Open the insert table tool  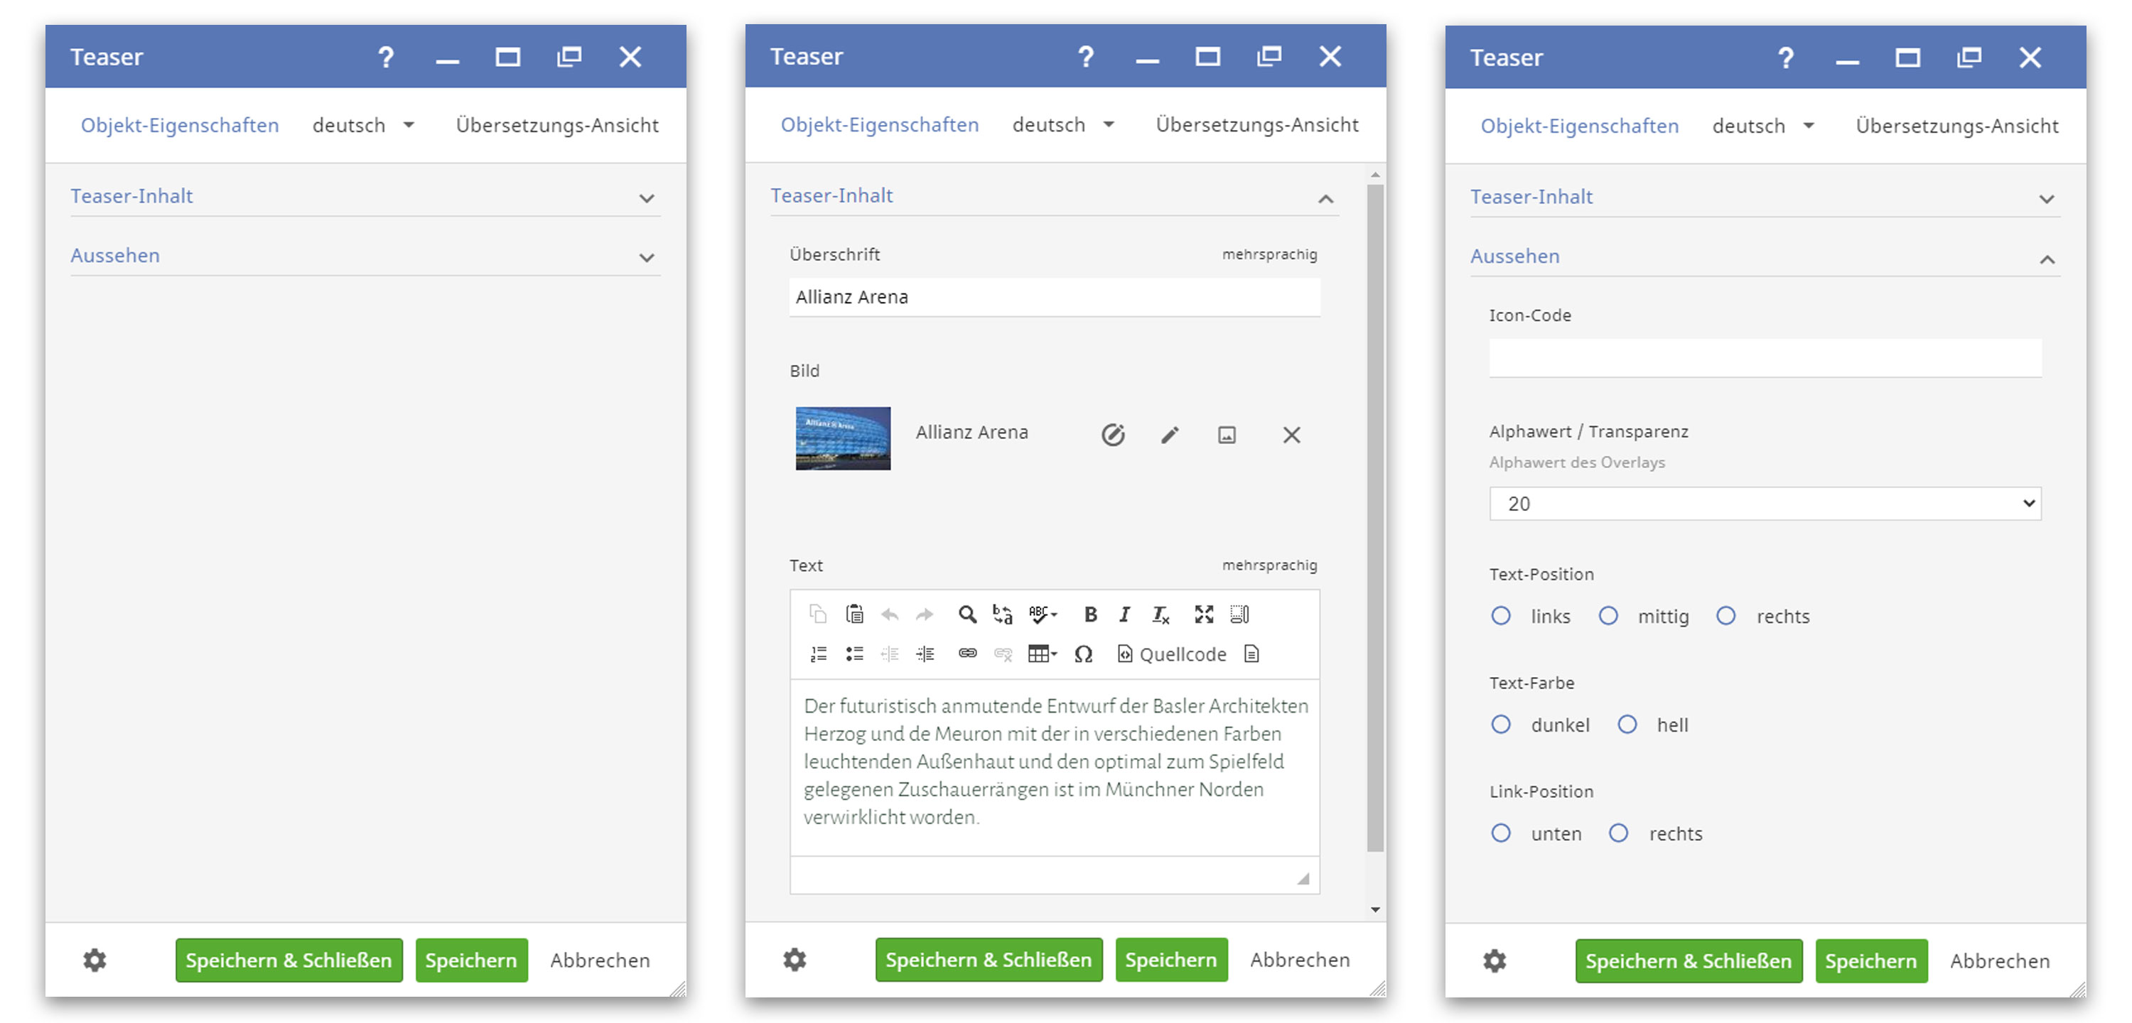pos(1040,654)
